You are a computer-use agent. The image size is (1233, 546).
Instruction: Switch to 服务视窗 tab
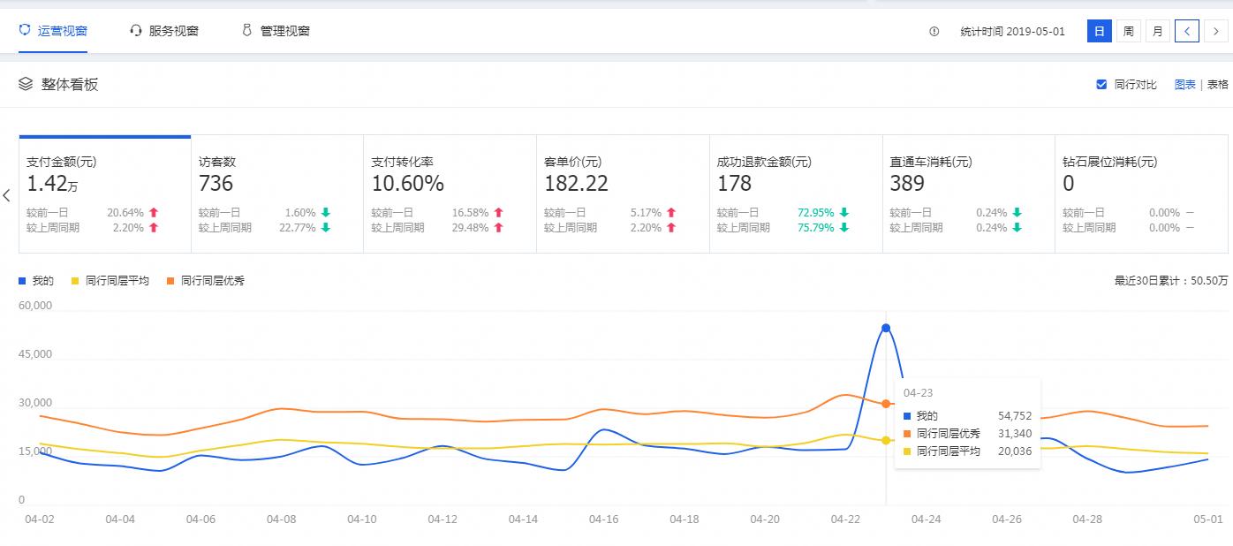tap(173, 31)
